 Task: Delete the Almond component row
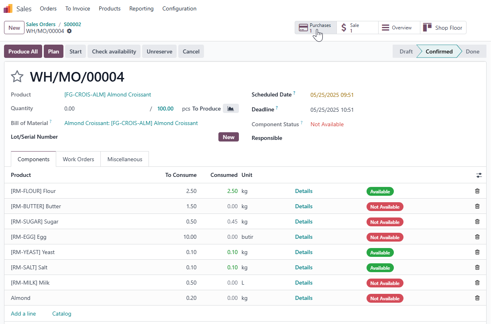pos(477,298)
